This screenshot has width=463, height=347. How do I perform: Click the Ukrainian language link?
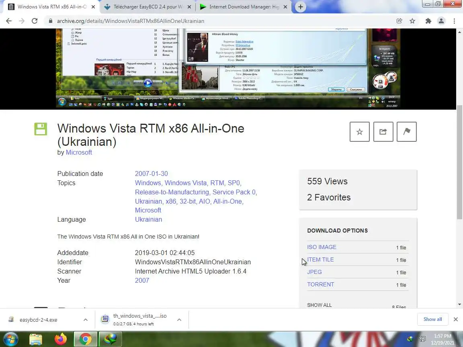[x=149, y=219]
